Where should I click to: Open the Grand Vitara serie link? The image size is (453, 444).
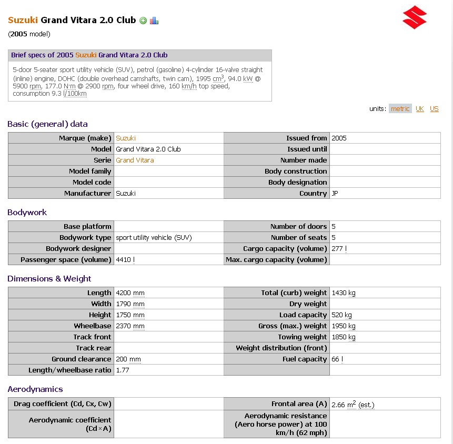[135, 160]
